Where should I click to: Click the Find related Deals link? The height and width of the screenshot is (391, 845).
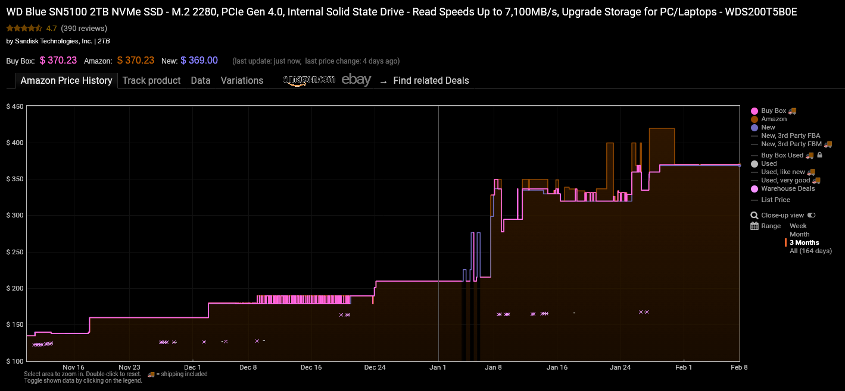(431, 80)
